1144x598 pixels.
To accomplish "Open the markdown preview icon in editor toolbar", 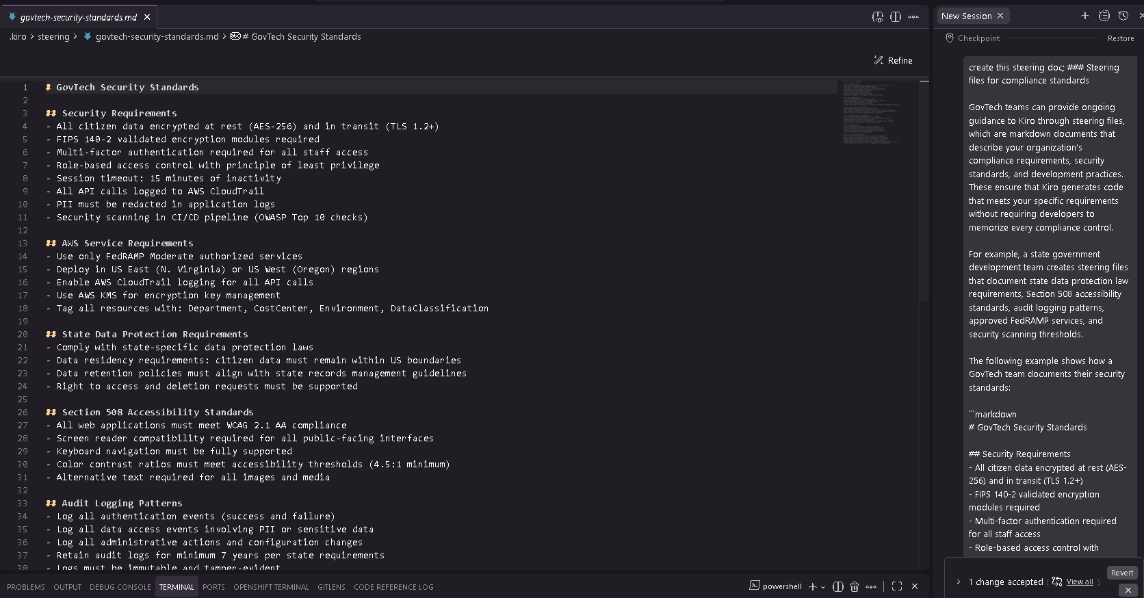I will point(878,17).
